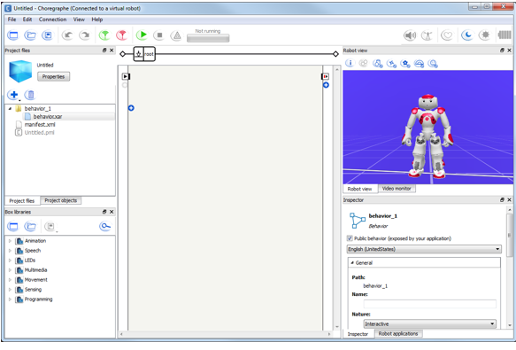This screenshot has width=516, height=350.
Task: Switch to the Video monitor tab
Action: point(397,189)
